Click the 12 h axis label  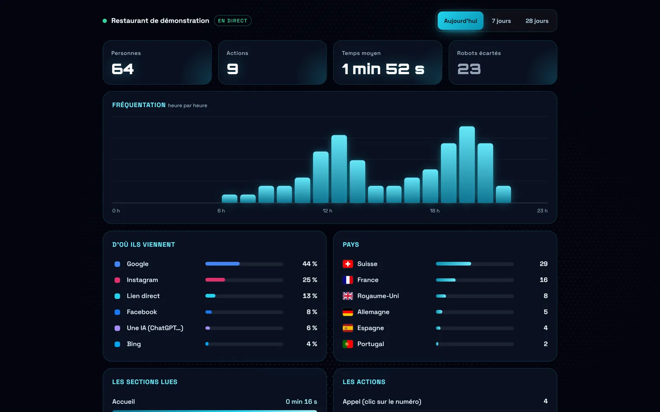click(328, 211)
